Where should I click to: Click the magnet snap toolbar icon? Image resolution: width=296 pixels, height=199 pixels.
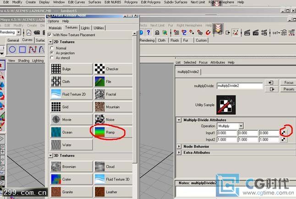[x=208, y=33]
